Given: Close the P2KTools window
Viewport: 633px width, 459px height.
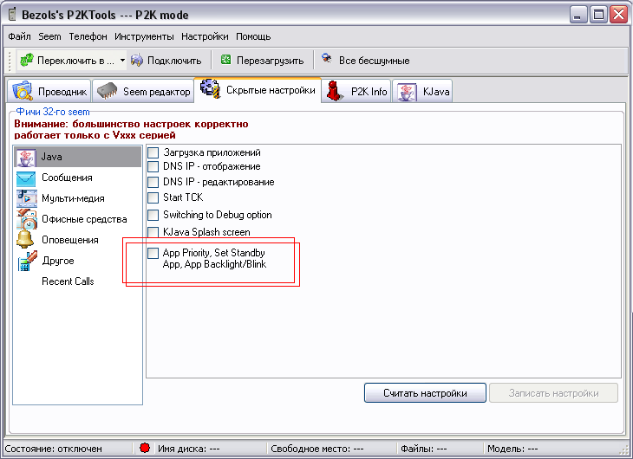Looking at the screenshot, I should (x=619, y=15).
